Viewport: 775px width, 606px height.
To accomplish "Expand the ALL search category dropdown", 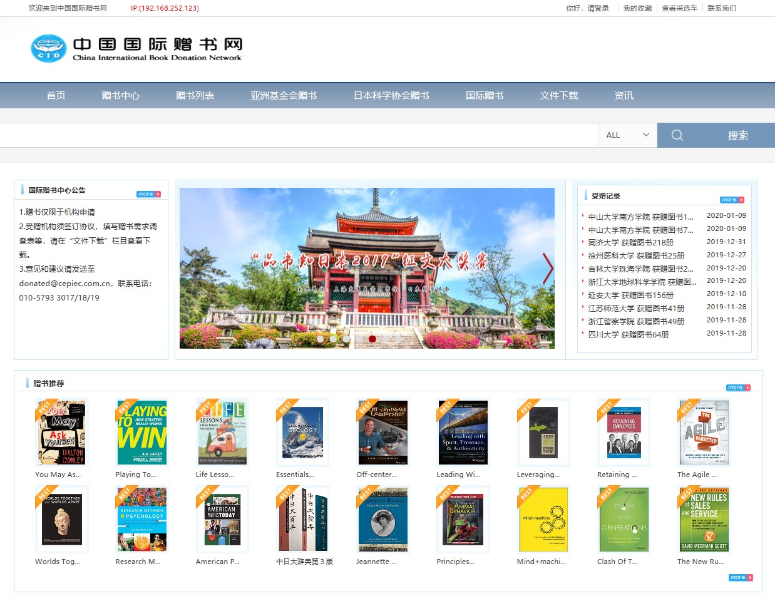I will pyautogui.click(x=627, y=135).
